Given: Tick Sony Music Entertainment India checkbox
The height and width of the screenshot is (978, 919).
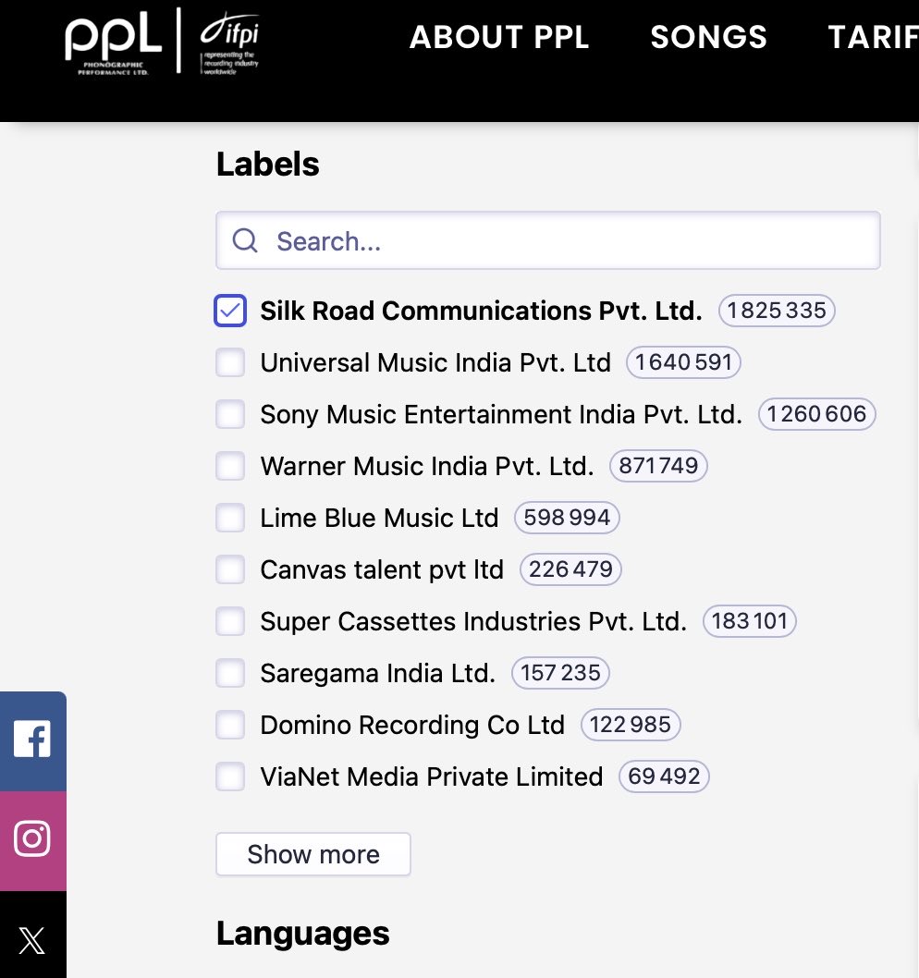Looking at the screenshot, I should click(x=230, y=414).
